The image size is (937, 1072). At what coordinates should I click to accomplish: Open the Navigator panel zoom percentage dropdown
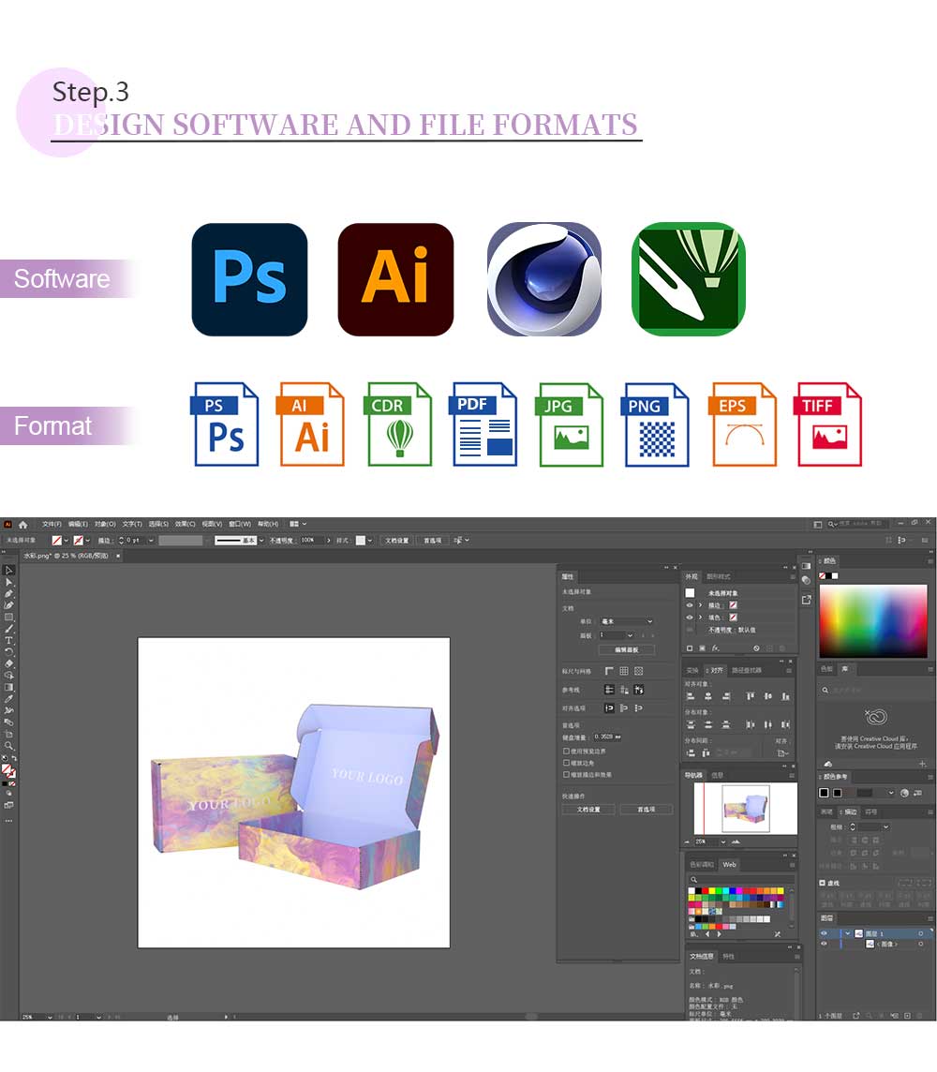click(723, 841)
